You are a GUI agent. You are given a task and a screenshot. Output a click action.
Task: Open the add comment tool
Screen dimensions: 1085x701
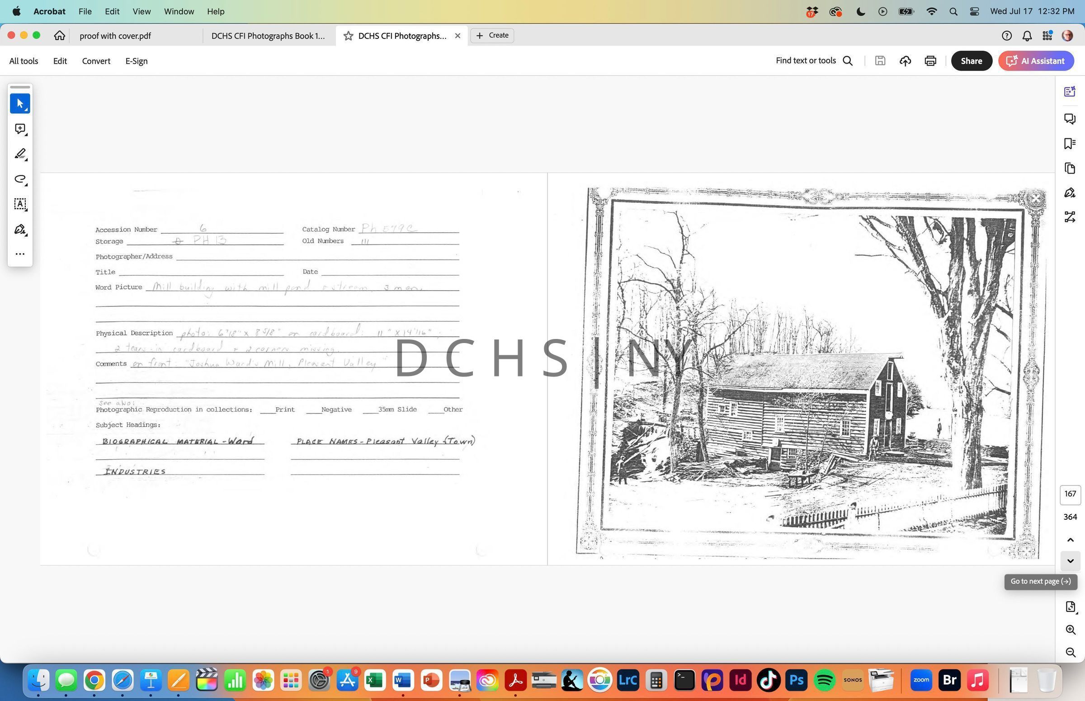pyautogui.click(x=19, y=129)
